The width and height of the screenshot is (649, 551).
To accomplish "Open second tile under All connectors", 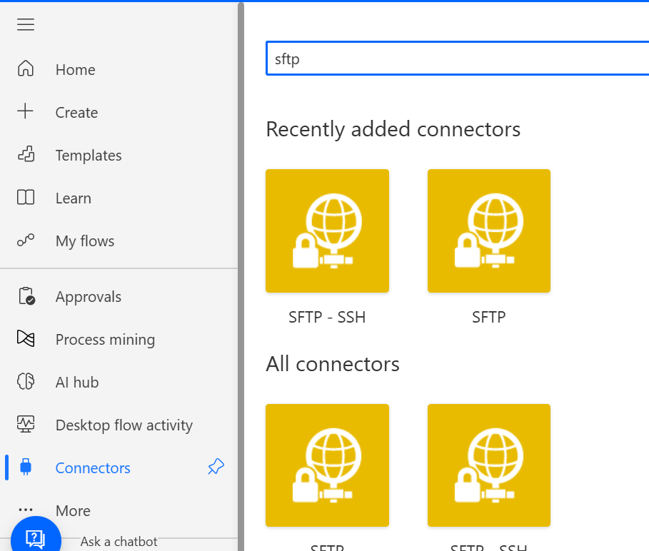I will [x=489, y=465].
